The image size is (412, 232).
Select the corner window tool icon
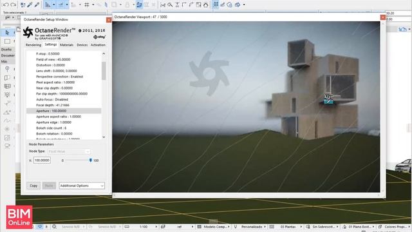7,77
